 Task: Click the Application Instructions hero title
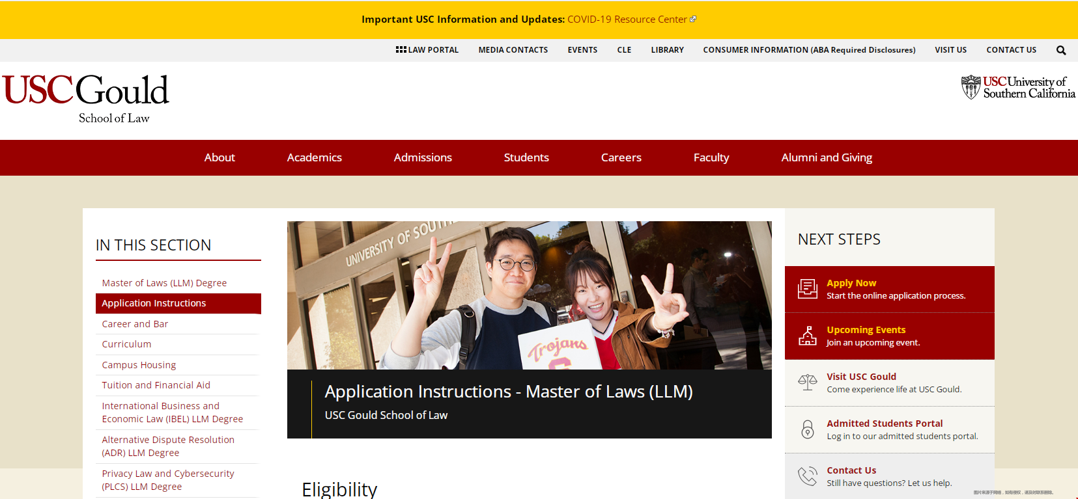coord(509,392)
